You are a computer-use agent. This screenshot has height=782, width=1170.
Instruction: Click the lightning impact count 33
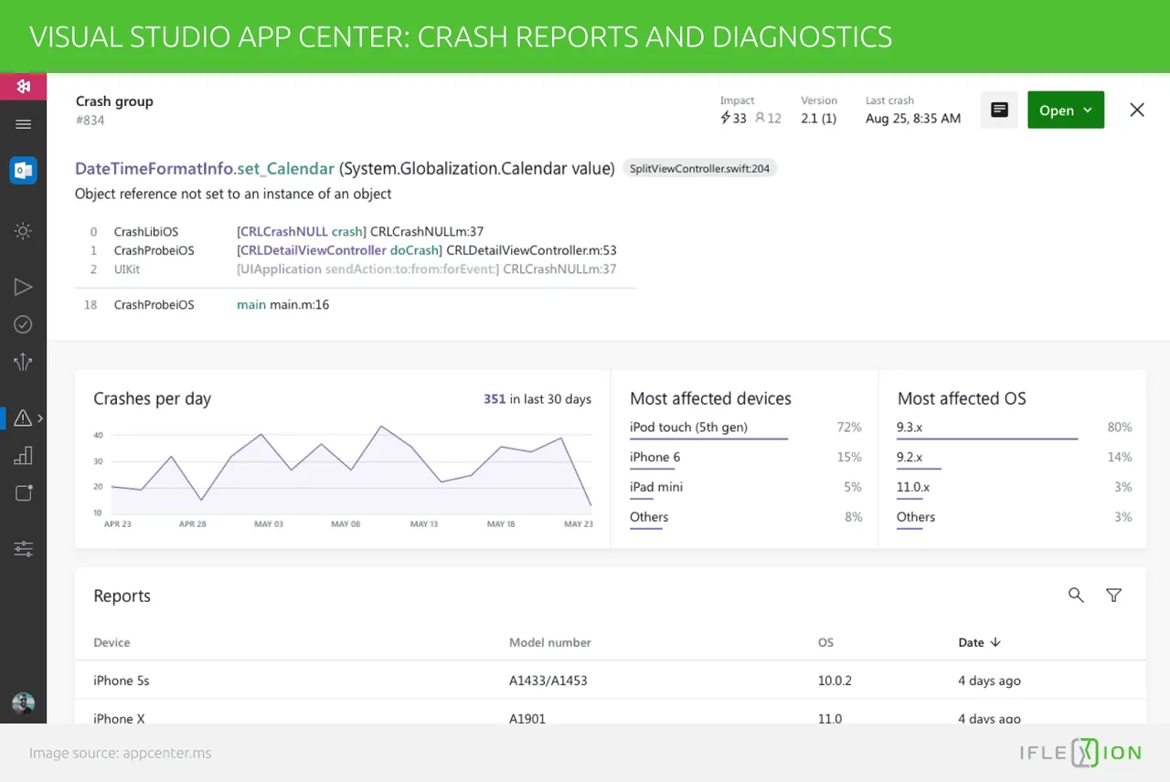733,118
